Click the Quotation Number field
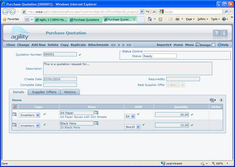 click(60, 54)
